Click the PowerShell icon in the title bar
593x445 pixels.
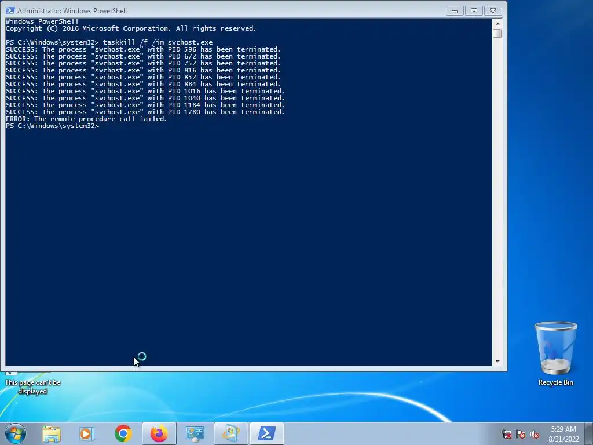click(x=10, y=10)
